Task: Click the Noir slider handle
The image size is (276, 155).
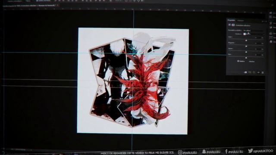Action: (246, 58)
